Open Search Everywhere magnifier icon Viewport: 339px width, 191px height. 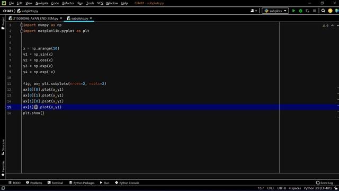point(323,11)
